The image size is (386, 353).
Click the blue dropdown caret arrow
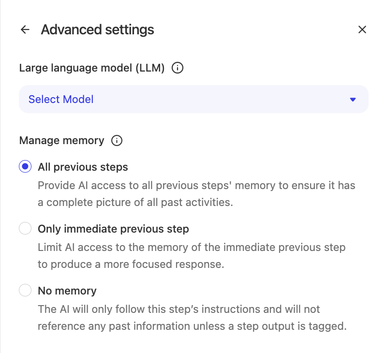(x=353, y=100)
